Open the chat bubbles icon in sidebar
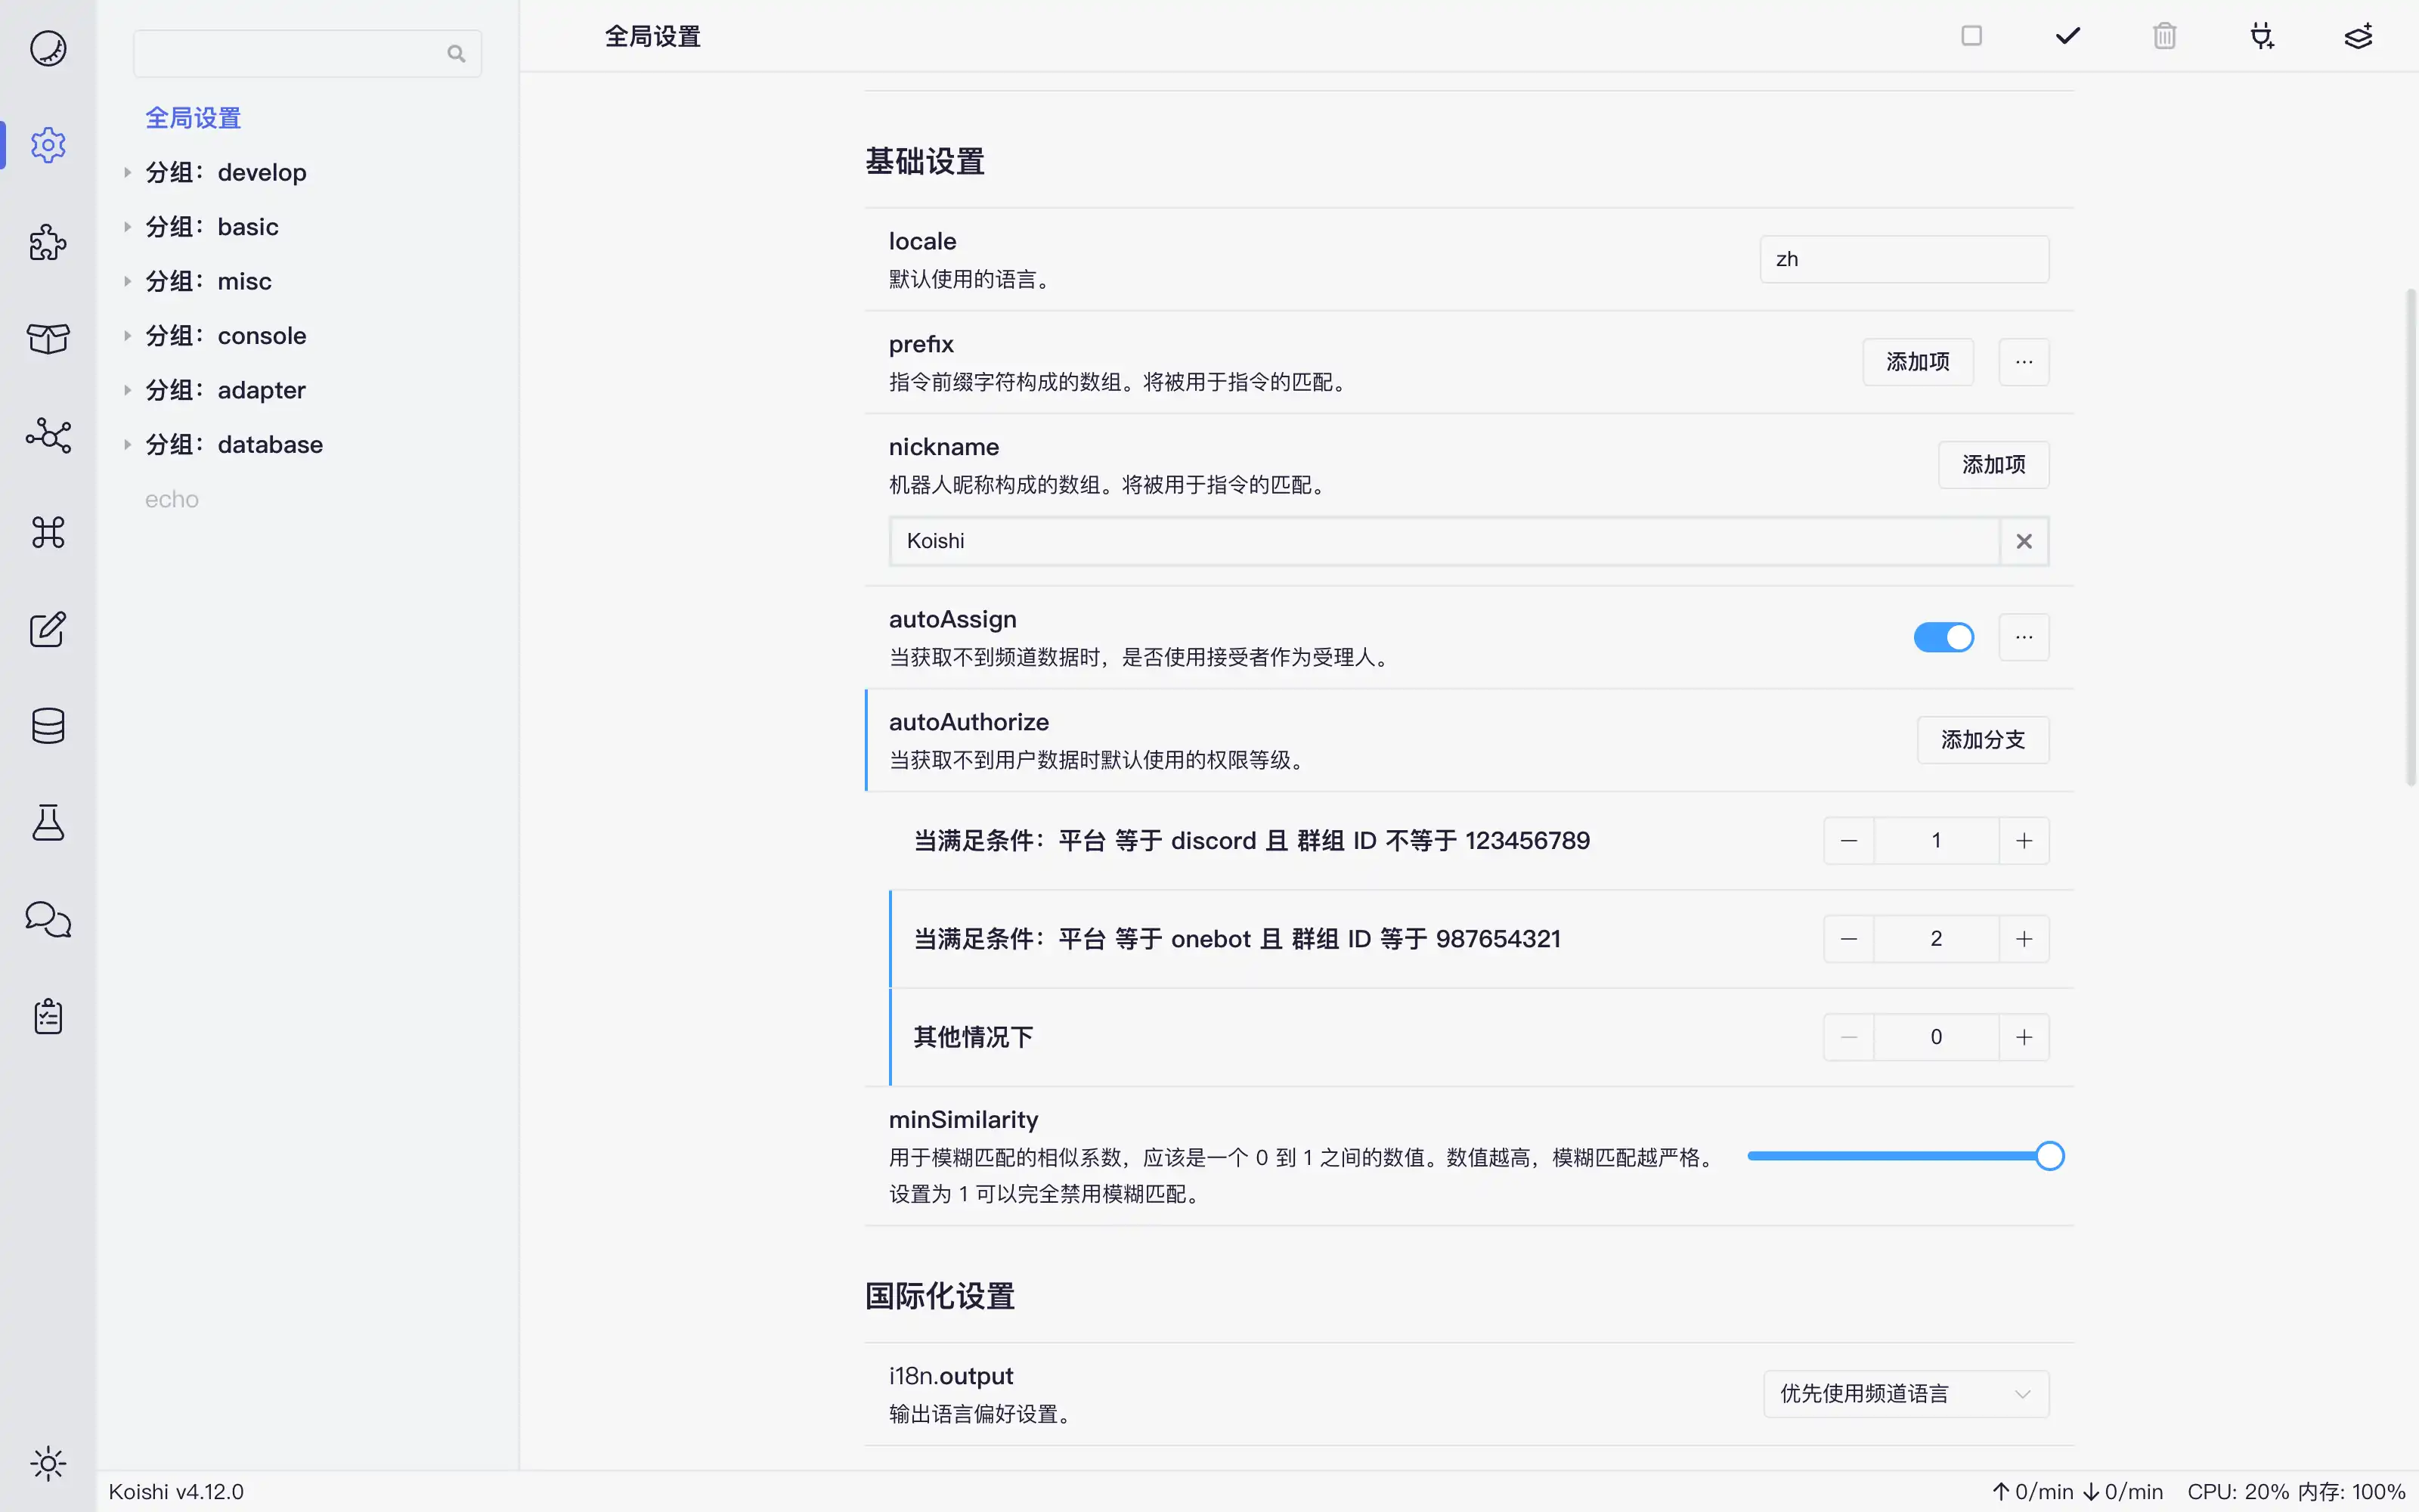Image resolution: width=2419 pixels, height=1512 pixels. point(48,919)
